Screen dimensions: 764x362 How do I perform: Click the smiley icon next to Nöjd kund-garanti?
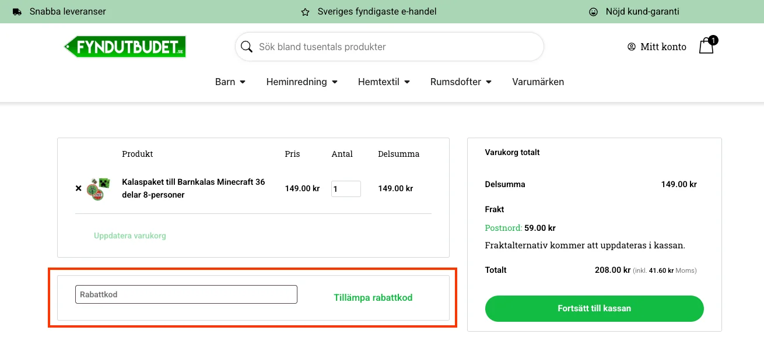(593, 11)
